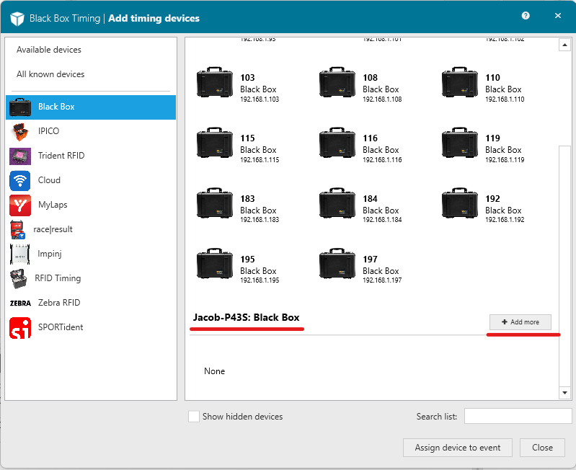576x470 pixels.
Task: Select Black Box device 184 case icon
Action: pos(337,203)
